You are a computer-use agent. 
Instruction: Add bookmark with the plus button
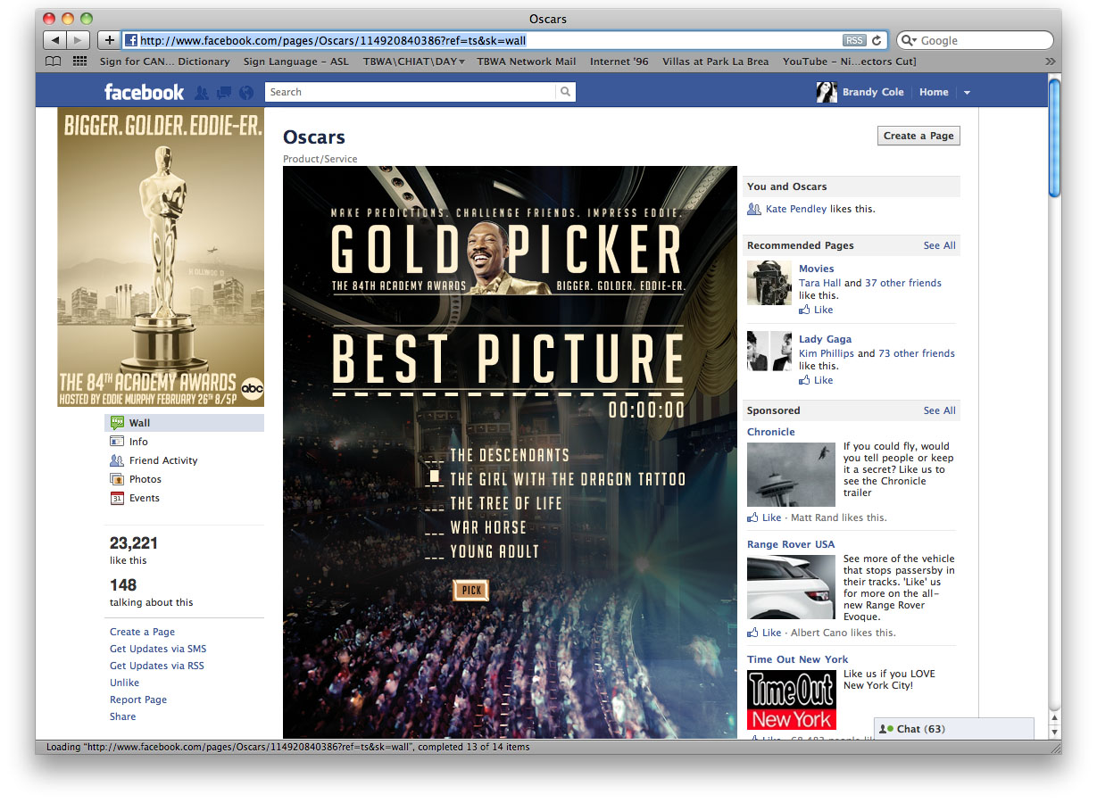[x=109, y=40]
